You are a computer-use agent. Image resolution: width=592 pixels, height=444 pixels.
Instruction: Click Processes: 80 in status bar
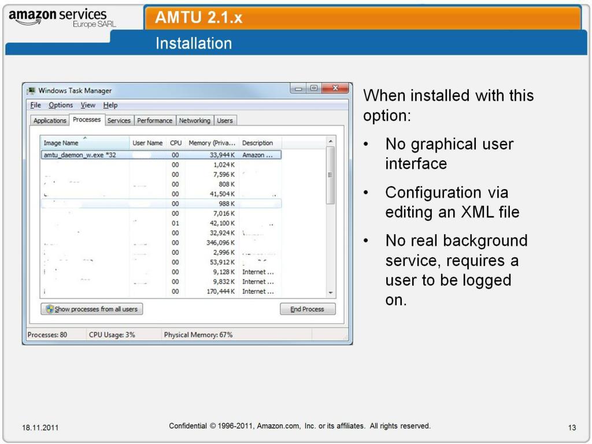[47, 335]
